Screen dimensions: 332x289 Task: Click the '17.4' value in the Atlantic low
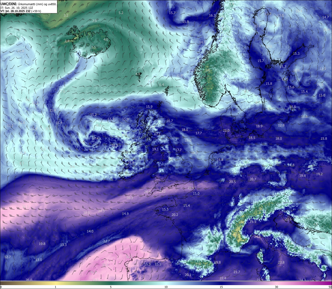(95, 139)
